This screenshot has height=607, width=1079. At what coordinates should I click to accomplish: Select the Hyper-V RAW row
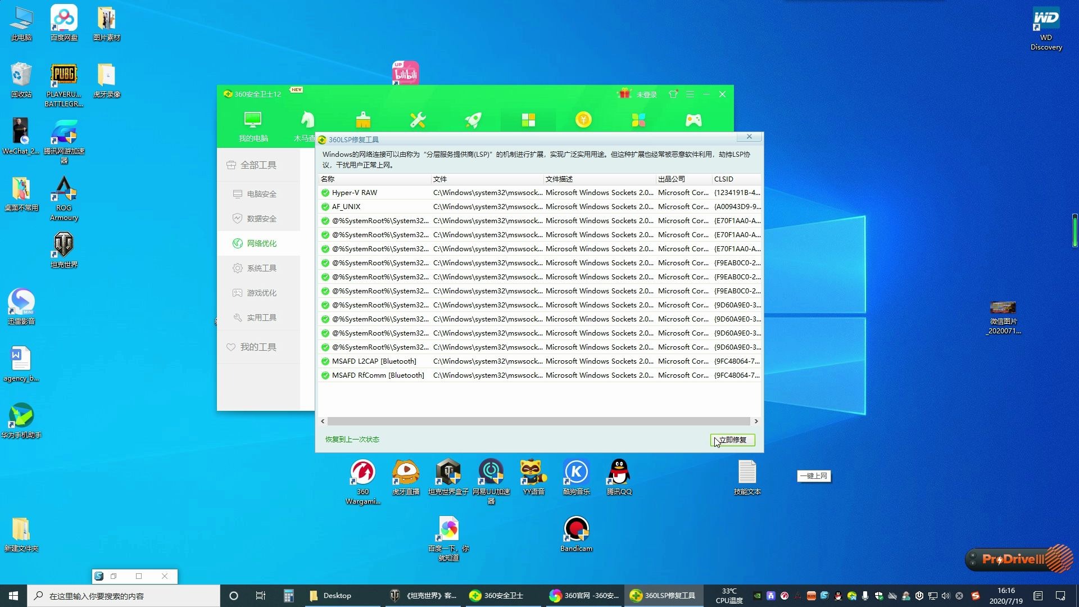[355, 193]
